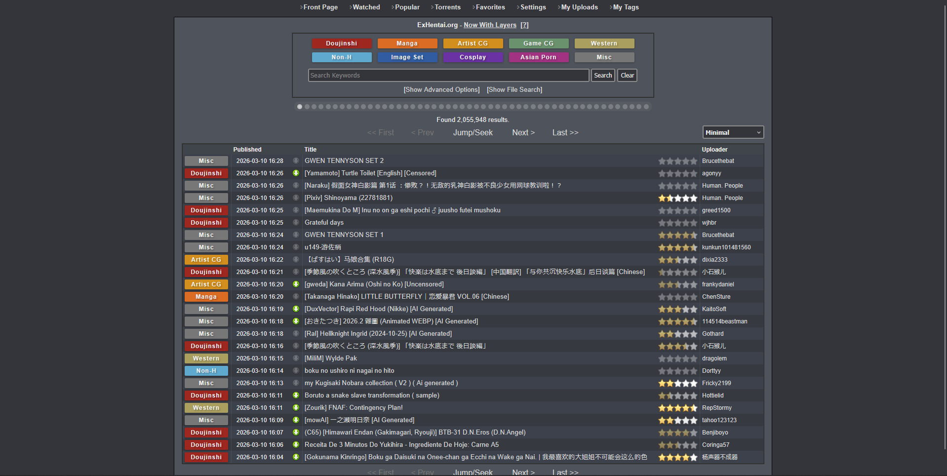This screenshot has height=476, width=947.
Task: Click the grey torrent icon in greed1500's row
Action: (296, 210)
